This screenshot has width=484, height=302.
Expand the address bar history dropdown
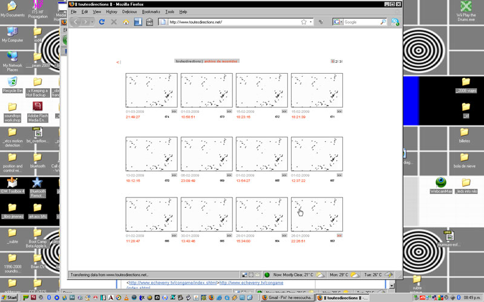coord(313,22)
